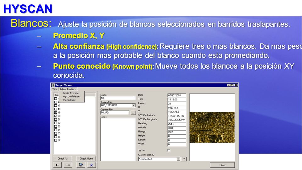Open the Classification ID dropdown arrow
The width and height of the screenshot is (302, 170).
[178, 159]
